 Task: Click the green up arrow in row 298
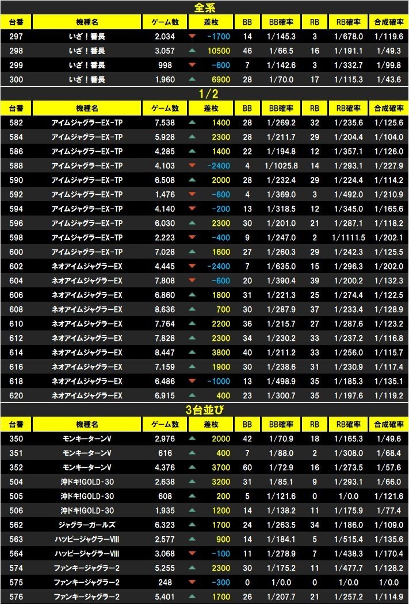[192, 51]
